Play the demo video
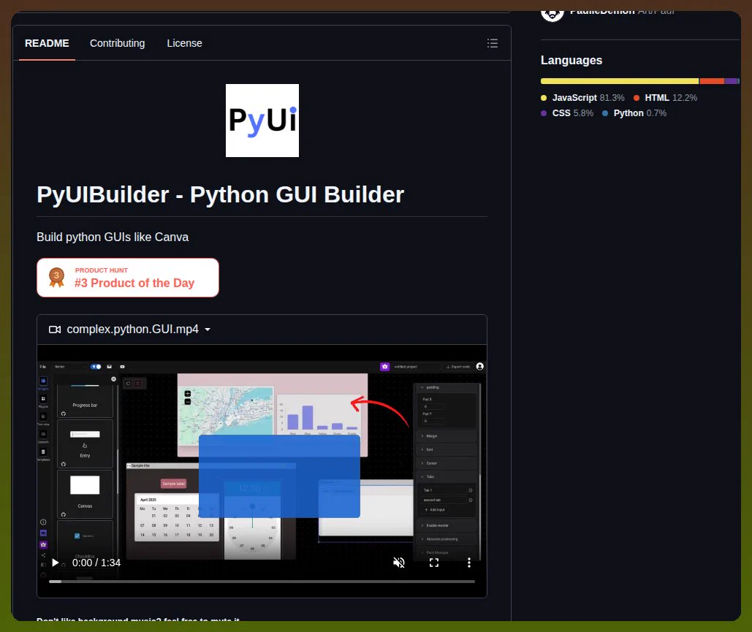 [55, 563]
